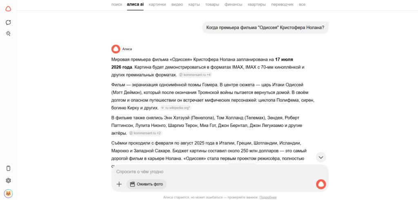Focus the Спросите о чём угодно field
This screenshot has width=418, height=200.
(213, 171)
